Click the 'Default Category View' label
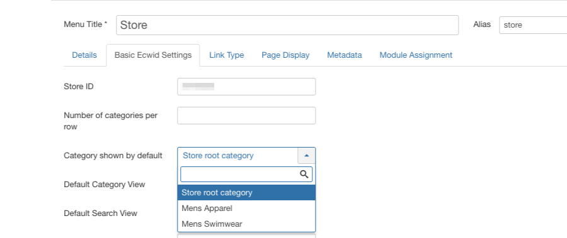The width and height of the screenshot is (567, 238). (105, 184)
